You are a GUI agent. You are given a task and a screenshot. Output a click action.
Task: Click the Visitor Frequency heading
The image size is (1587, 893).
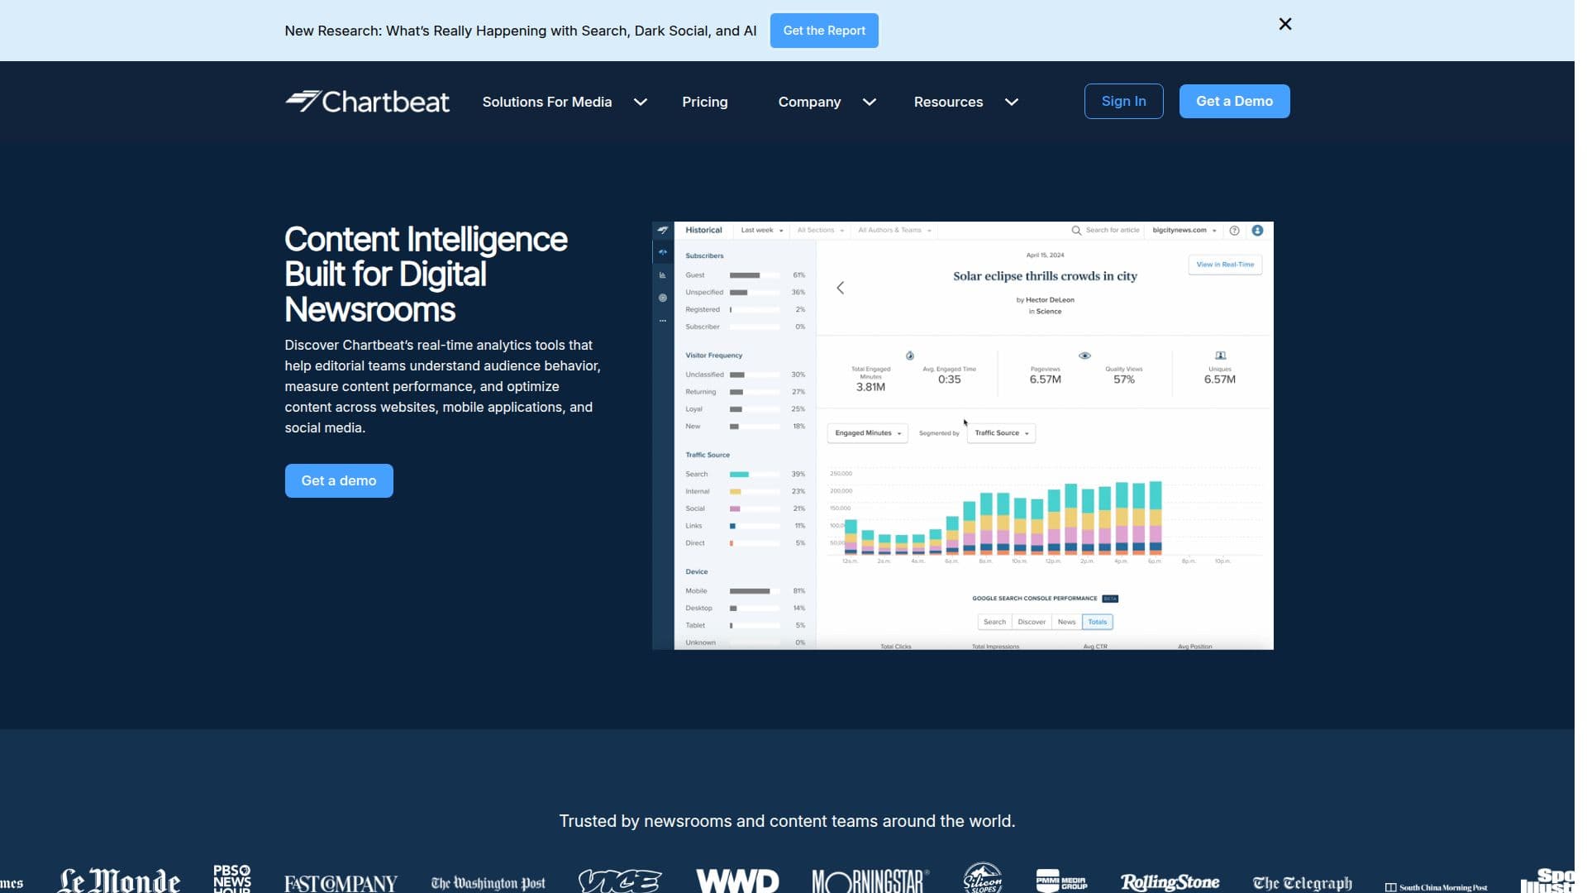tap(713, 356)
